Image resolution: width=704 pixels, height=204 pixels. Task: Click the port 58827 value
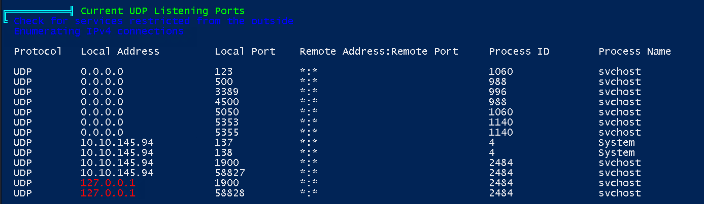pos(230,173)
